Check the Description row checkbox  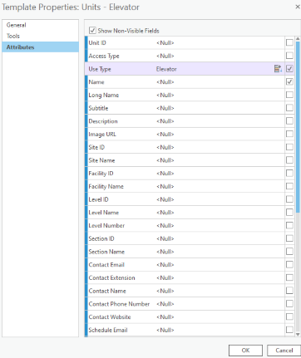[x=289, y=121]
